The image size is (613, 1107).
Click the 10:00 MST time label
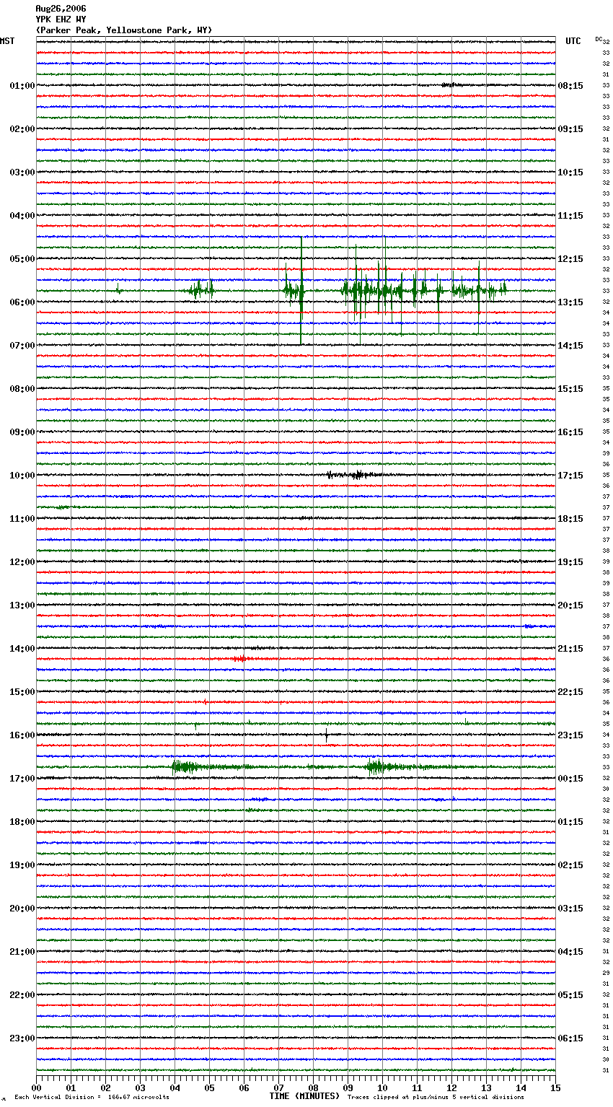coord(22,476)
